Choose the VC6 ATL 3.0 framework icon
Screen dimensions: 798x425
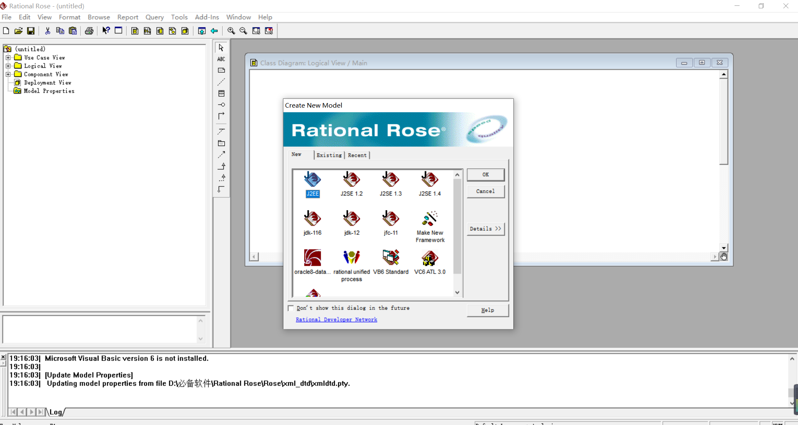tap(430, 262)
